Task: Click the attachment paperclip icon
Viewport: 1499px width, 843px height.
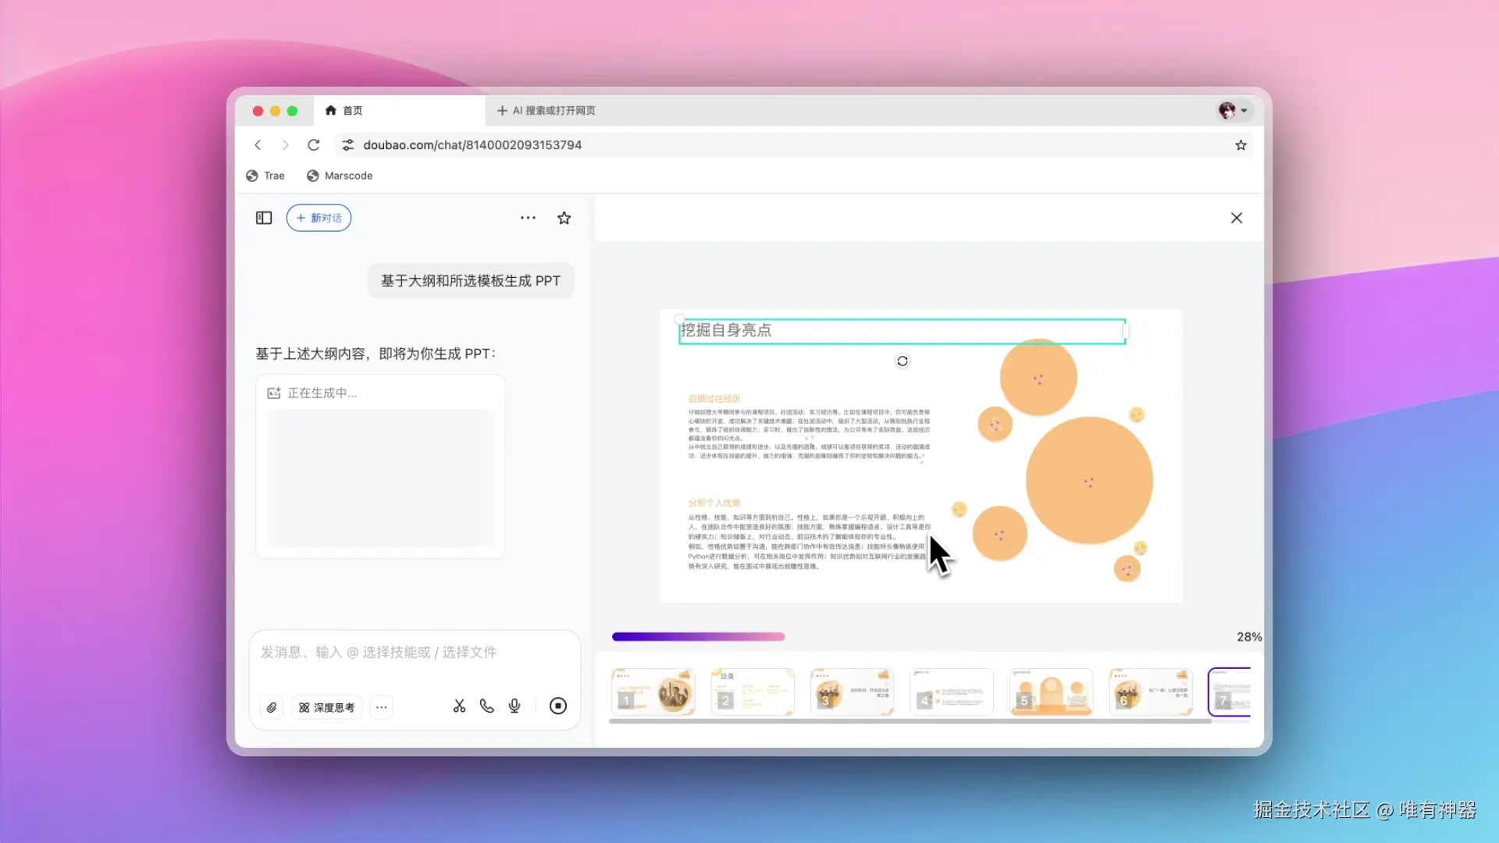Action: 272,707
